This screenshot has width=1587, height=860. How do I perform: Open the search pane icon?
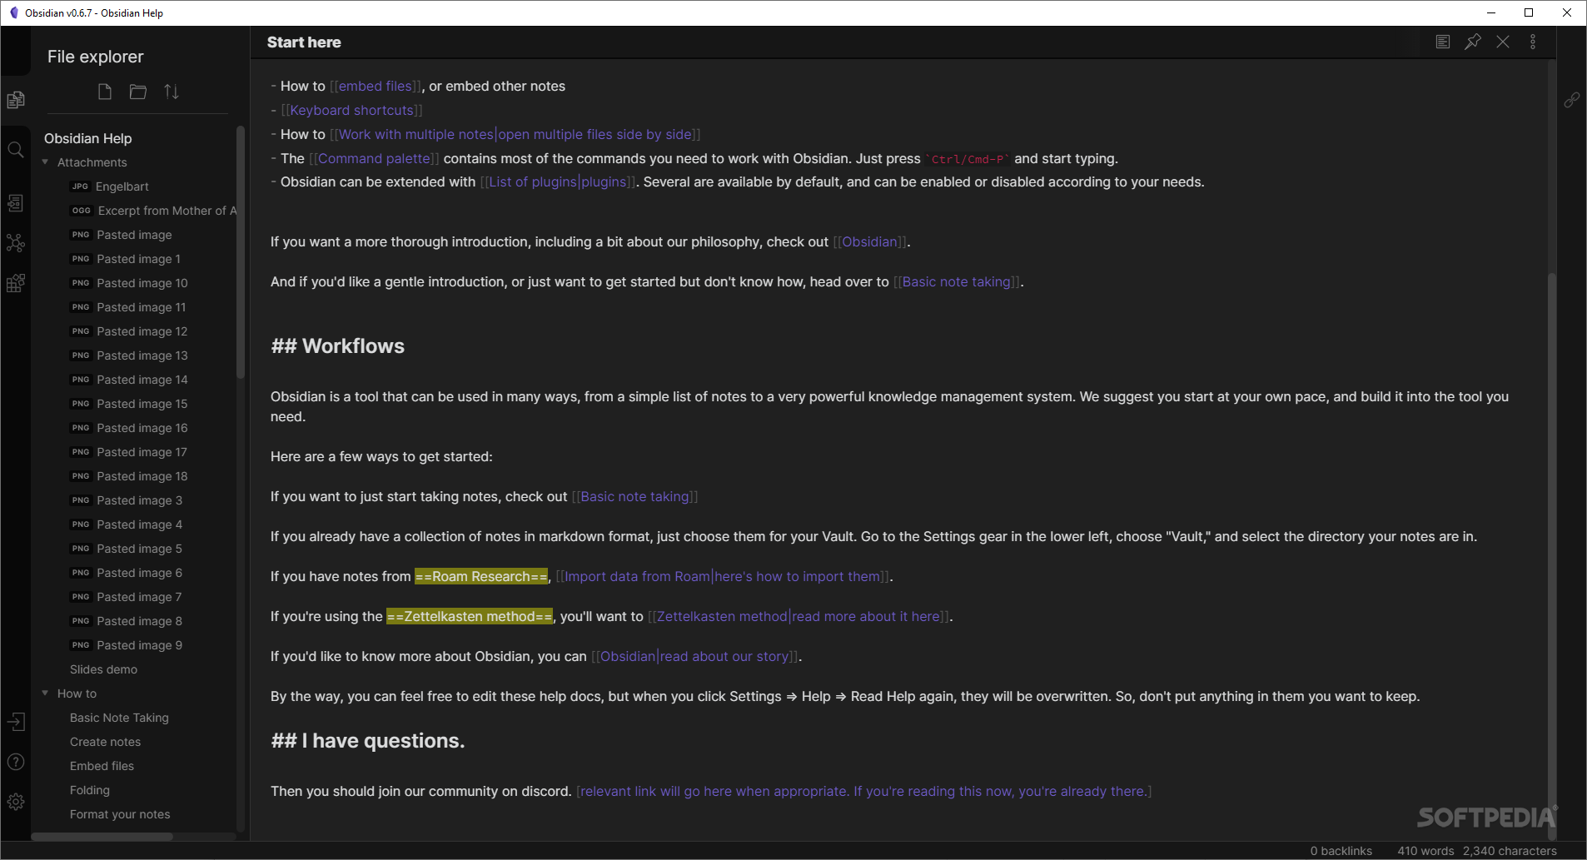click(16, 150)
